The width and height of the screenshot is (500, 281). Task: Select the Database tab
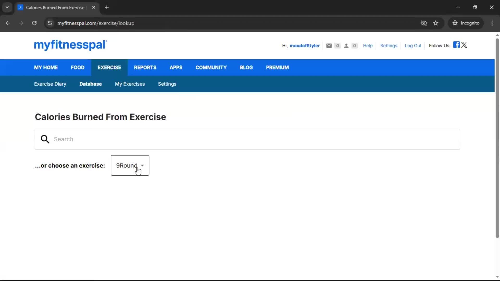(x=91, y=84)
